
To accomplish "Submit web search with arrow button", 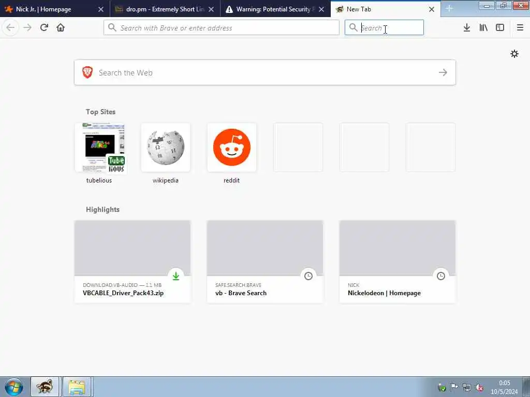I will pos(443,72).
